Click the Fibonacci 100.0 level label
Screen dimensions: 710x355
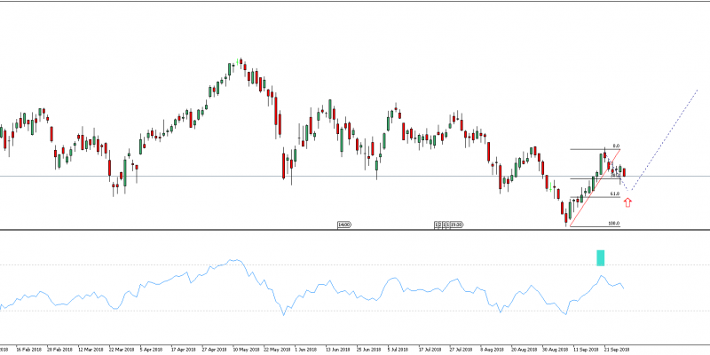[613, 224]
